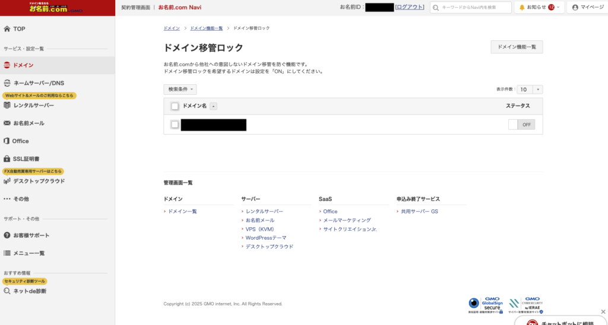Image resolution: width=608 pixels, height=325 pixels.
Task: Click the チャットボットに相談 button
Action: tap(561, 320)
